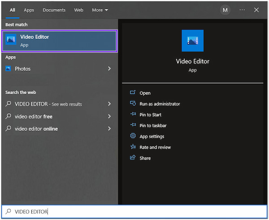
Task: Expand the video editor free arrow
Action: 109,116
